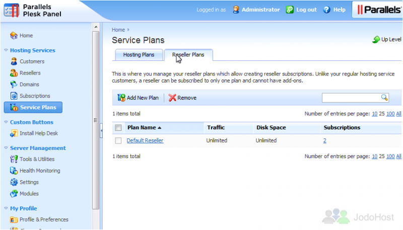Screen dimensions: 403x230
Task: Click the Remove button label
Action: [187, 98]
